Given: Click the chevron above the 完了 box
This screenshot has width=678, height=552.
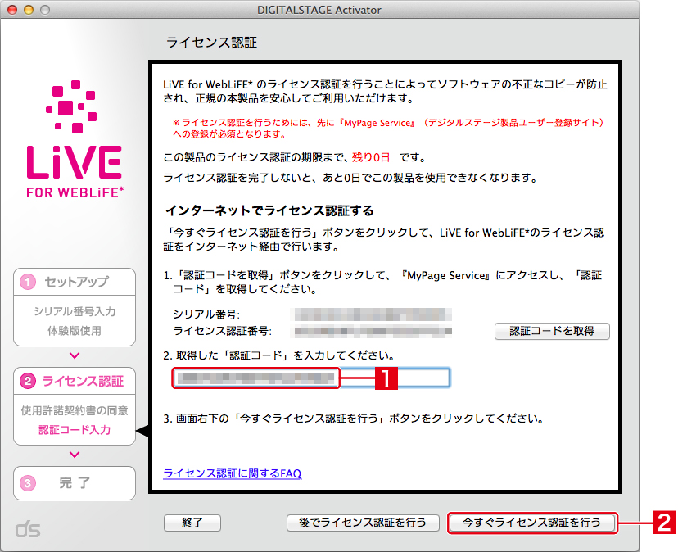Looking at the screenshot, I should [x=75, y=455].
